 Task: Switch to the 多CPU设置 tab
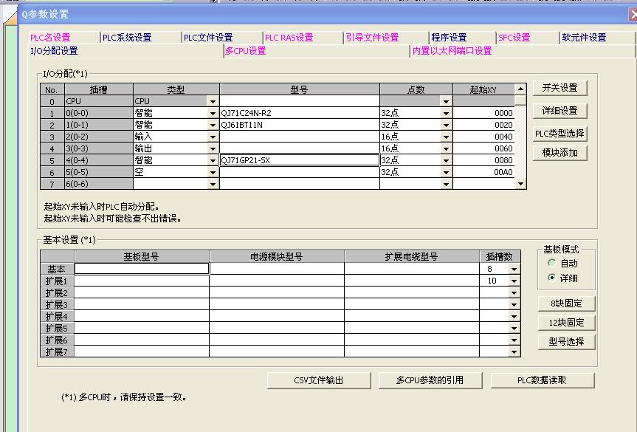click(x=246, y=51)
